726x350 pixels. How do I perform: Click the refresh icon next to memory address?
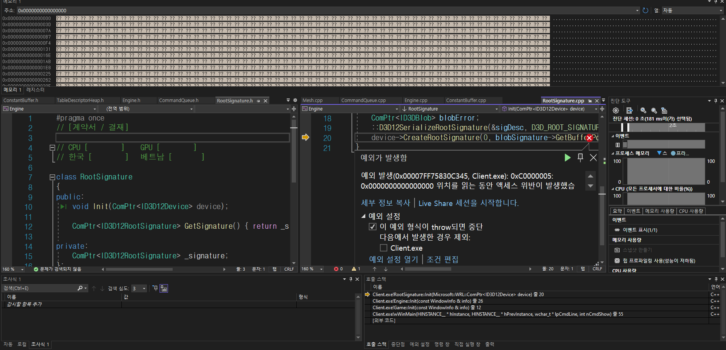point(645,10)
